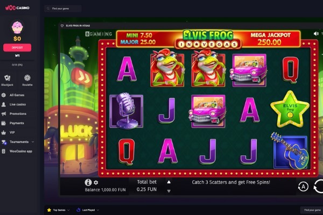
Task: Decrease total bet with down arrow
Action: (169, 191)
